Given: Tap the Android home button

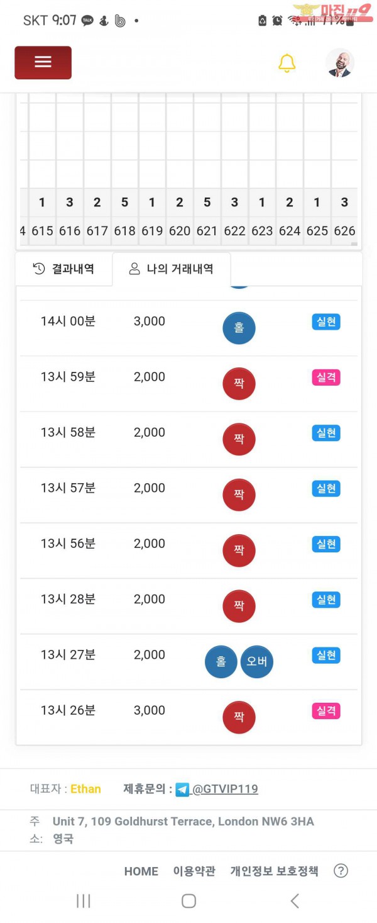Looking at the screenshot, I should [188, 900].
